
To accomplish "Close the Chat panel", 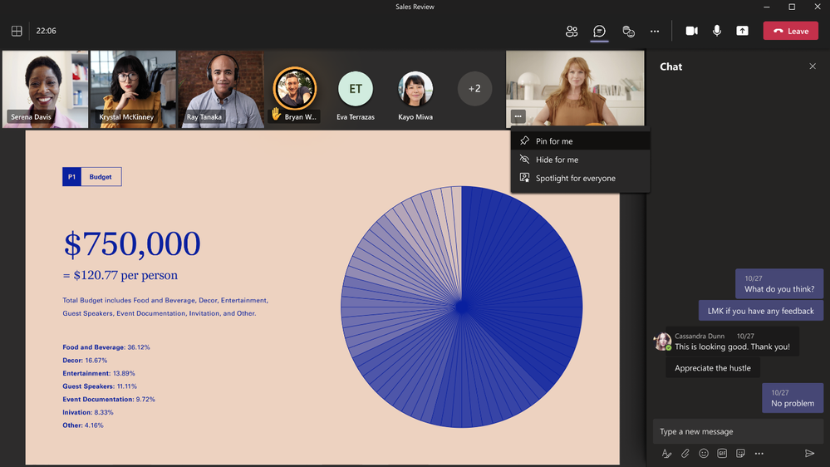I will click(x=813, y=66).
